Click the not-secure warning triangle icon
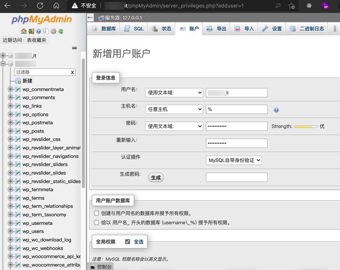340x270 pixels. [75, 6]
